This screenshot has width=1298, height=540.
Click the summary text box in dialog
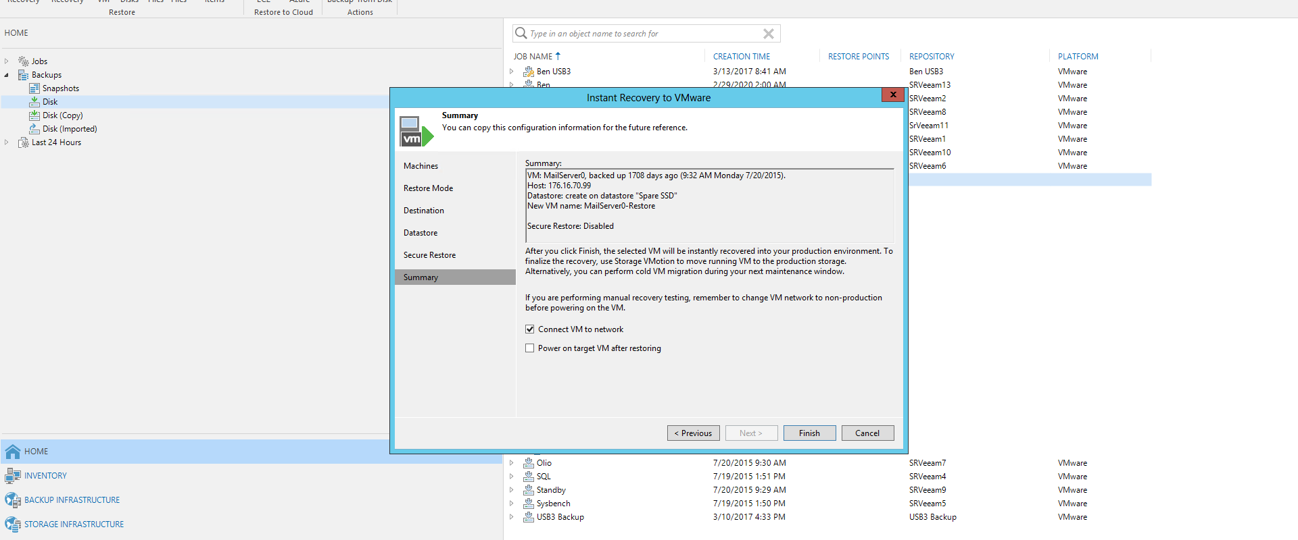click(710, 206)
